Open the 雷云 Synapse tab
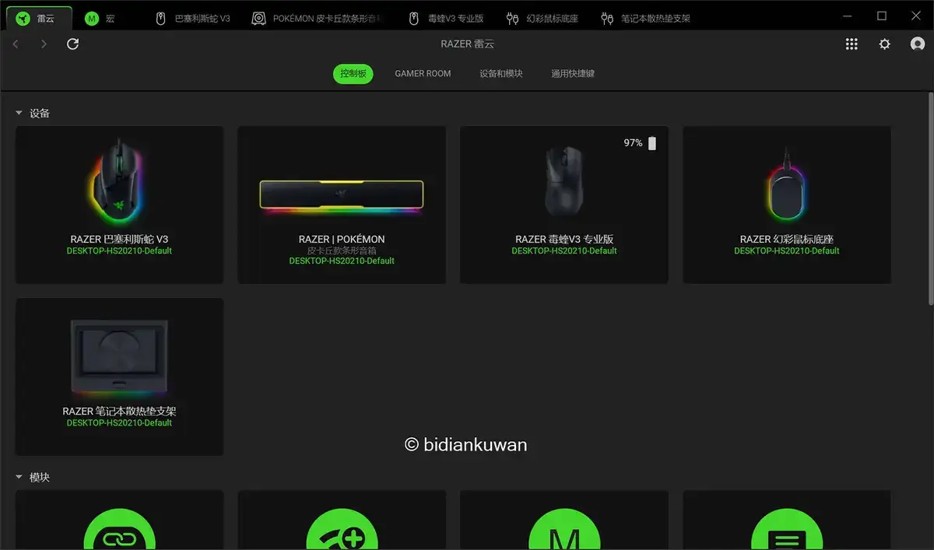Image resolution: width=934 pixels, height=550 pixels. [39, 18]
